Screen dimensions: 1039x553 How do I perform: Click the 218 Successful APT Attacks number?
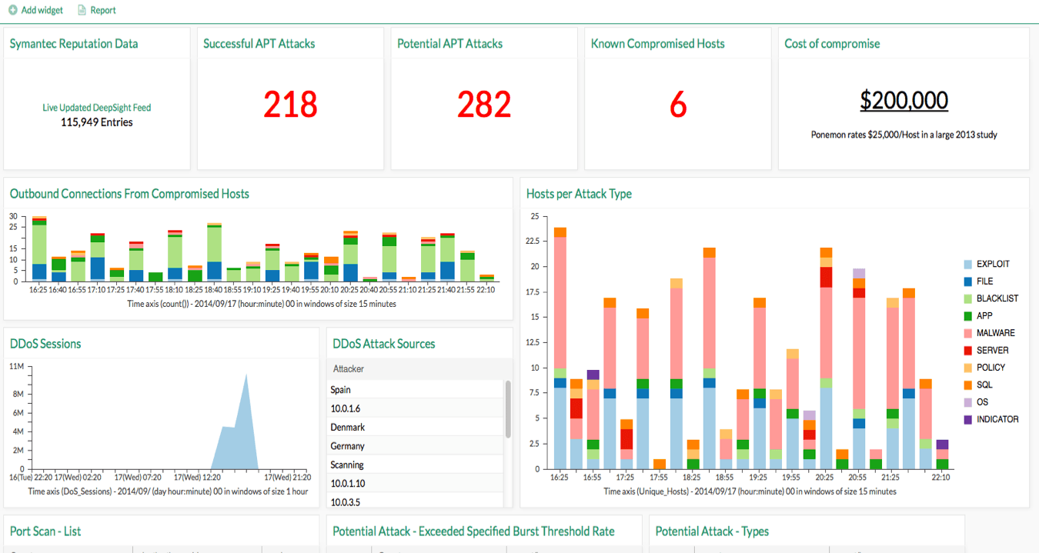(x=290, y=105)
